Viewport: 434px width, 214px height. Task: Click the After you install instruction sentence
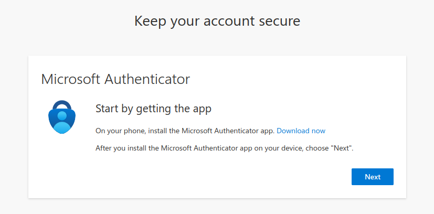coord(225,148)
